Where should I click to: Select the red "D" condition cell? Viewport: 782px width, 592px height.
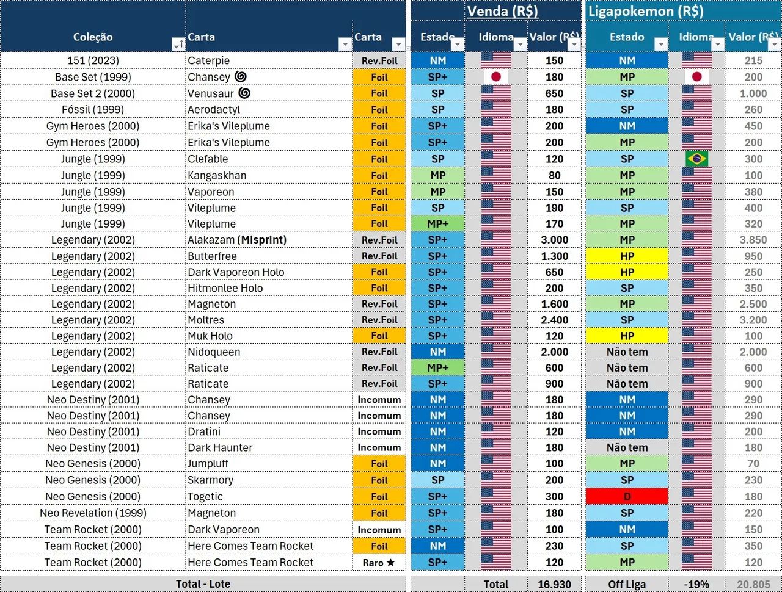tap(627, 497)
